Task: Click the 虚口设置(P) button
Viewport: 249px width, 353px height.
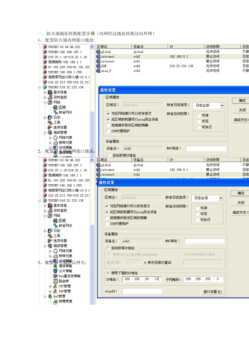Action: point(212,292)
